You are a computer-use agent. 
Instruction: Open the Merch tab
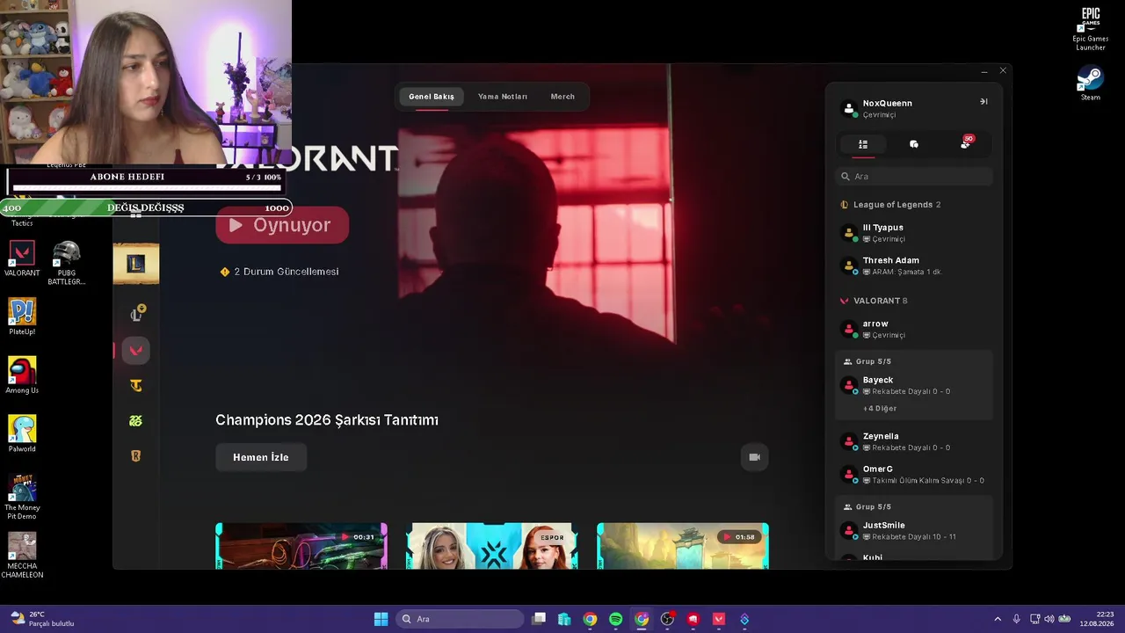tap(562, 97)
